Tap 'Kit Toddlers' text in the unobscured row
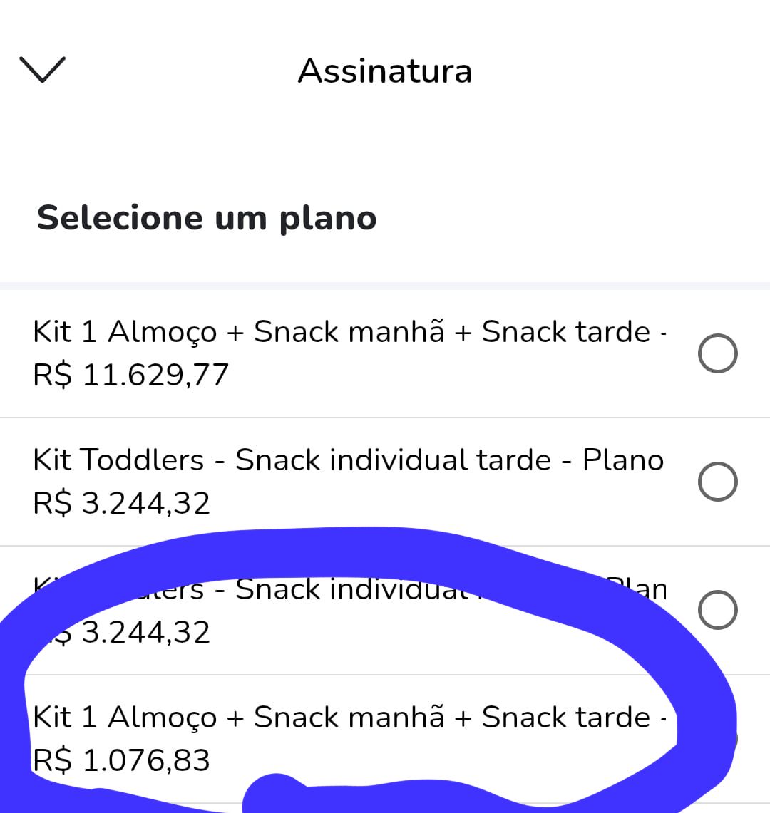 118,460
